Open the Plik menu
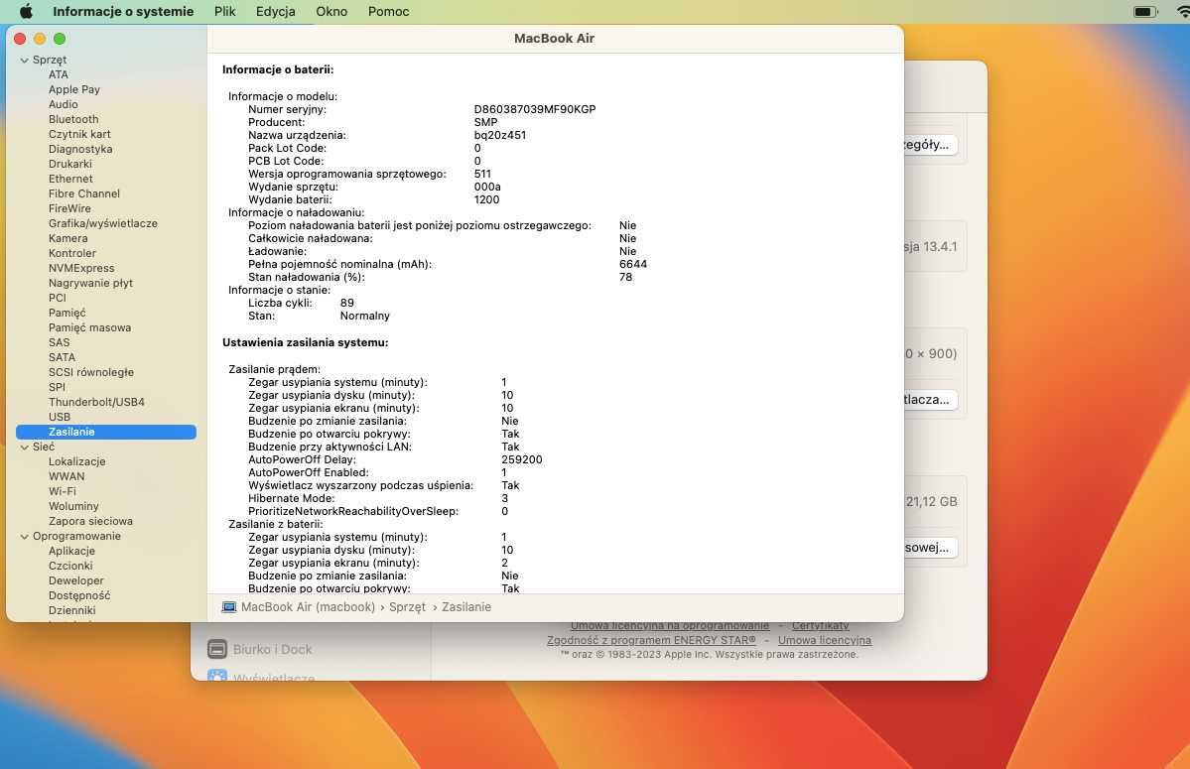Screen dimensions: 1190x769 tap(224, 11)
